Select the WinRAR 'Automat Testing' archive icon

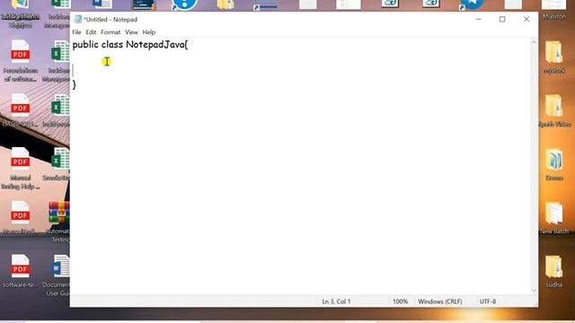pos(58,222)
